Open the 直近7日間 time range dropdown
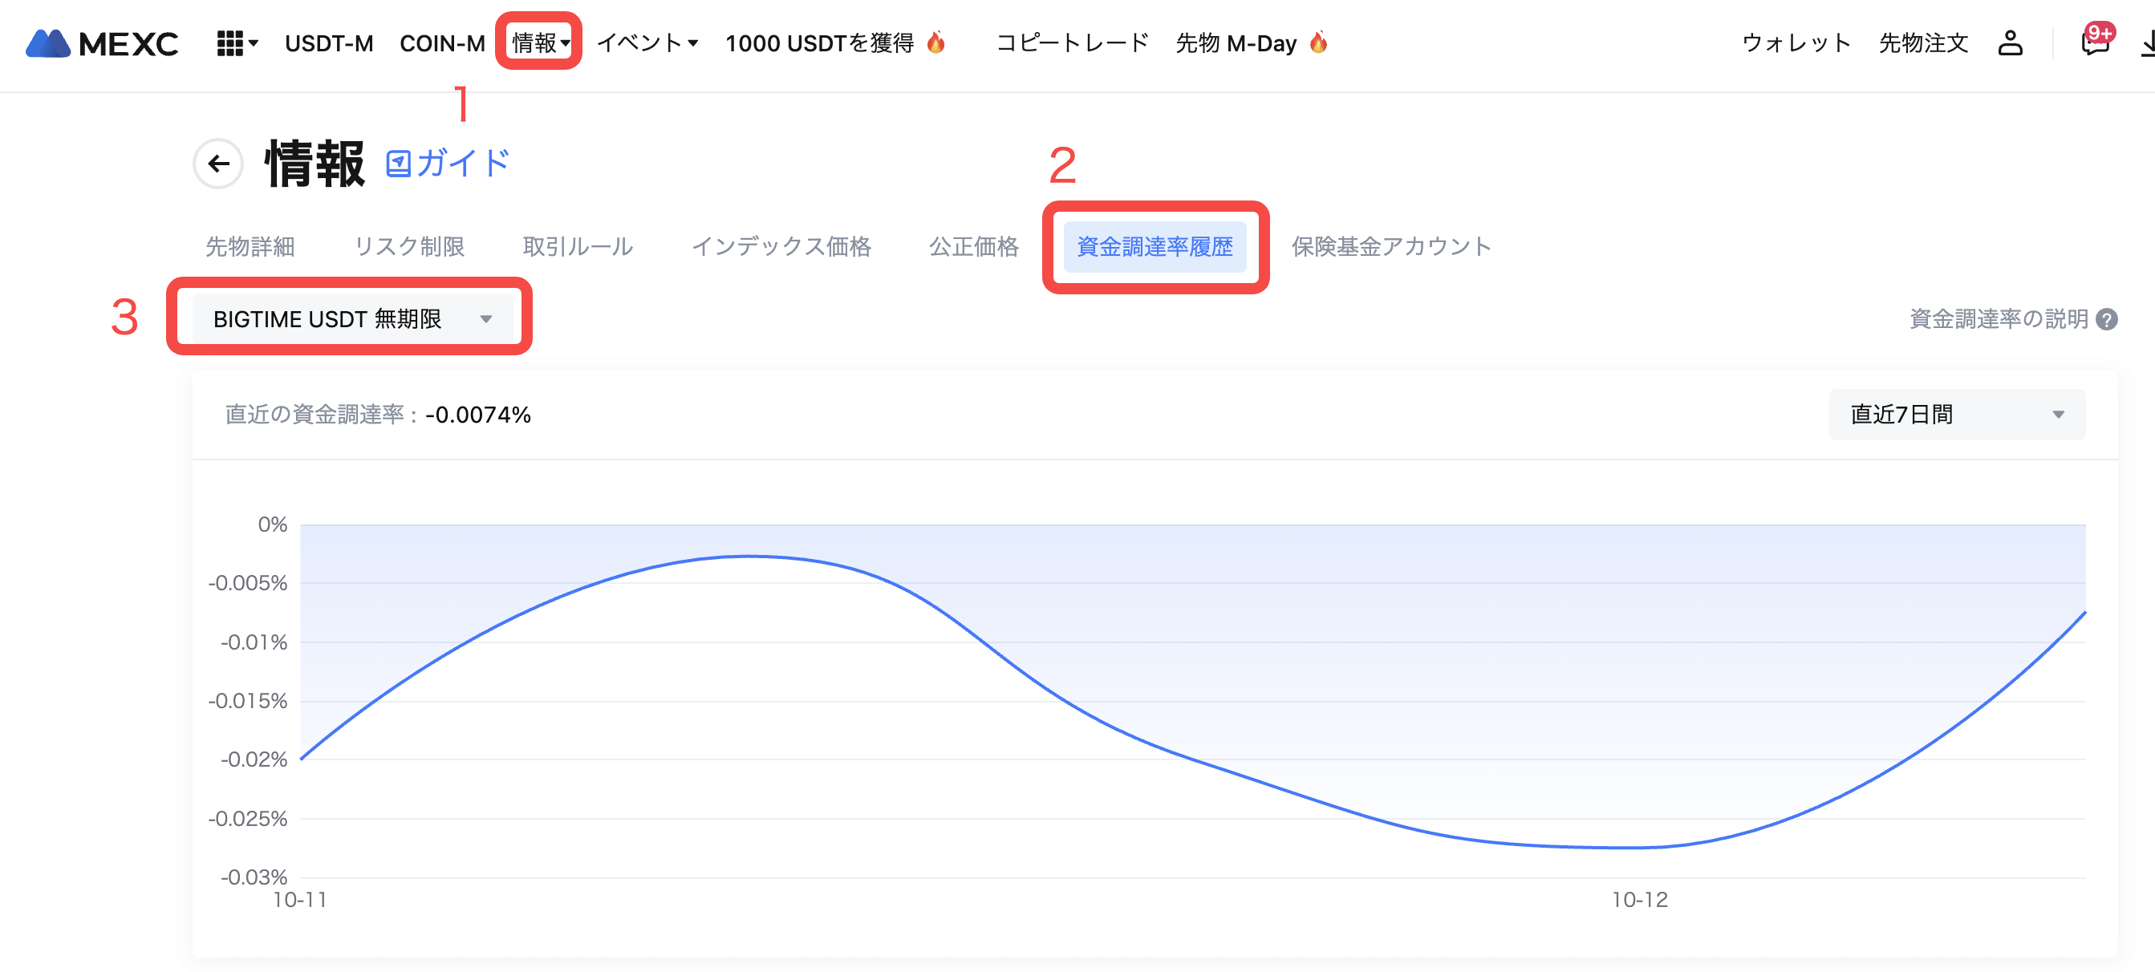Screen dimensions: 2155x972 1956,415
